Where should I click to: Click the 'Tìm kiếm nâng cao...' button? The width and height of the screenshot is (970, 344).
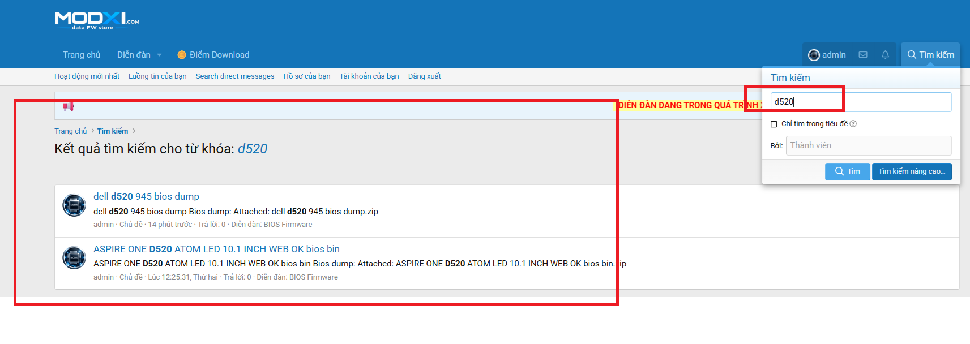pyautogui.click(x=912, y=171)
